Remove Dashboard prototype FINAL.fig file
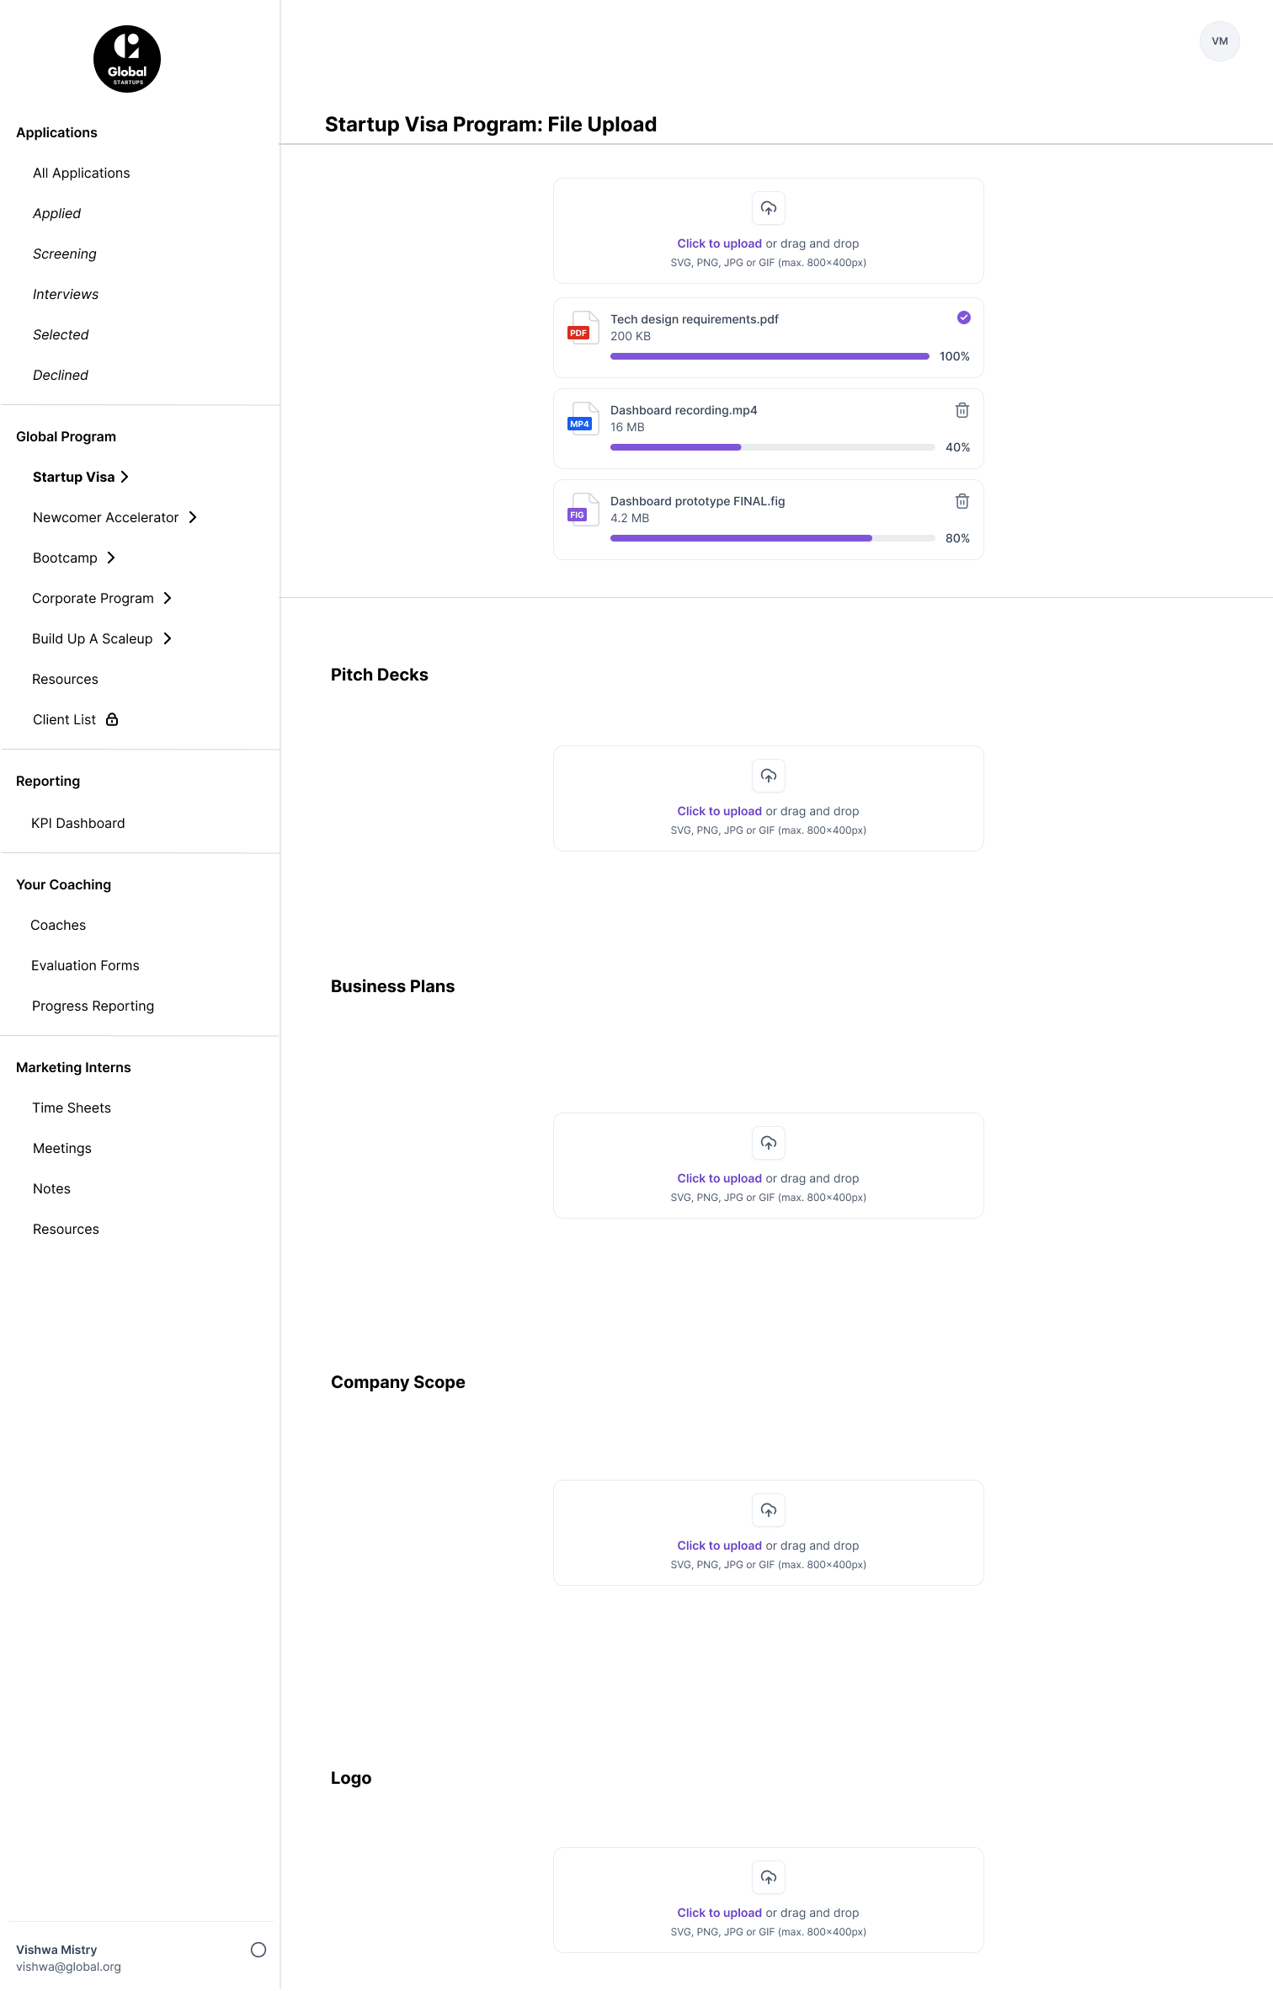Screen dimensions: 1273x1991 pos(962,501)
